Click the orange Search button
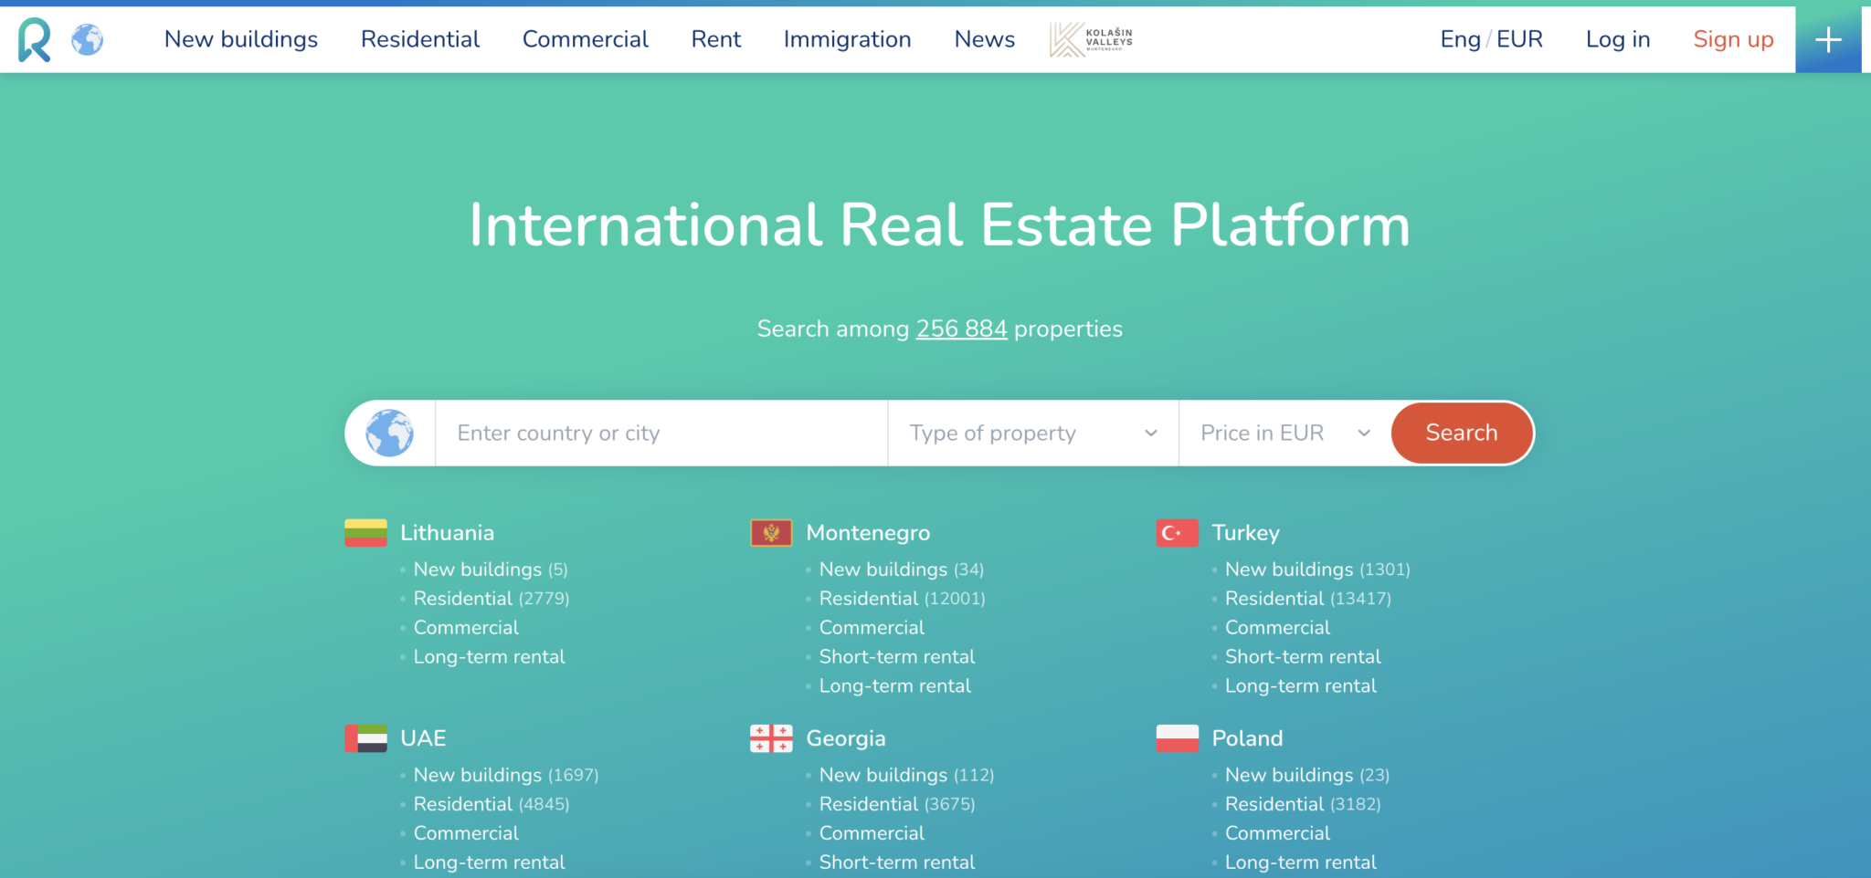 pyautogui.click(x=1461, y=433)
